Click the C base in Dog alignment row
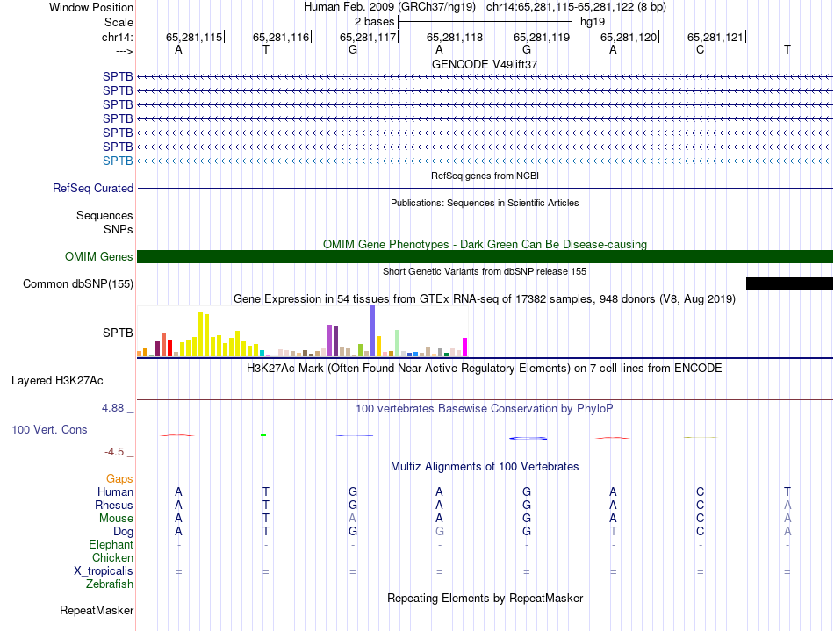834x631 pixels. click(x=700, y=532)
